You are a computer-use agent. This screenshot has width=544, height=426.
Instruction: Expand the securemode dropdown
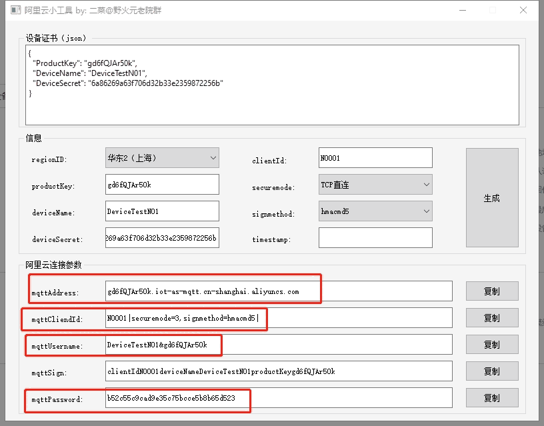(x=375, y=185)
